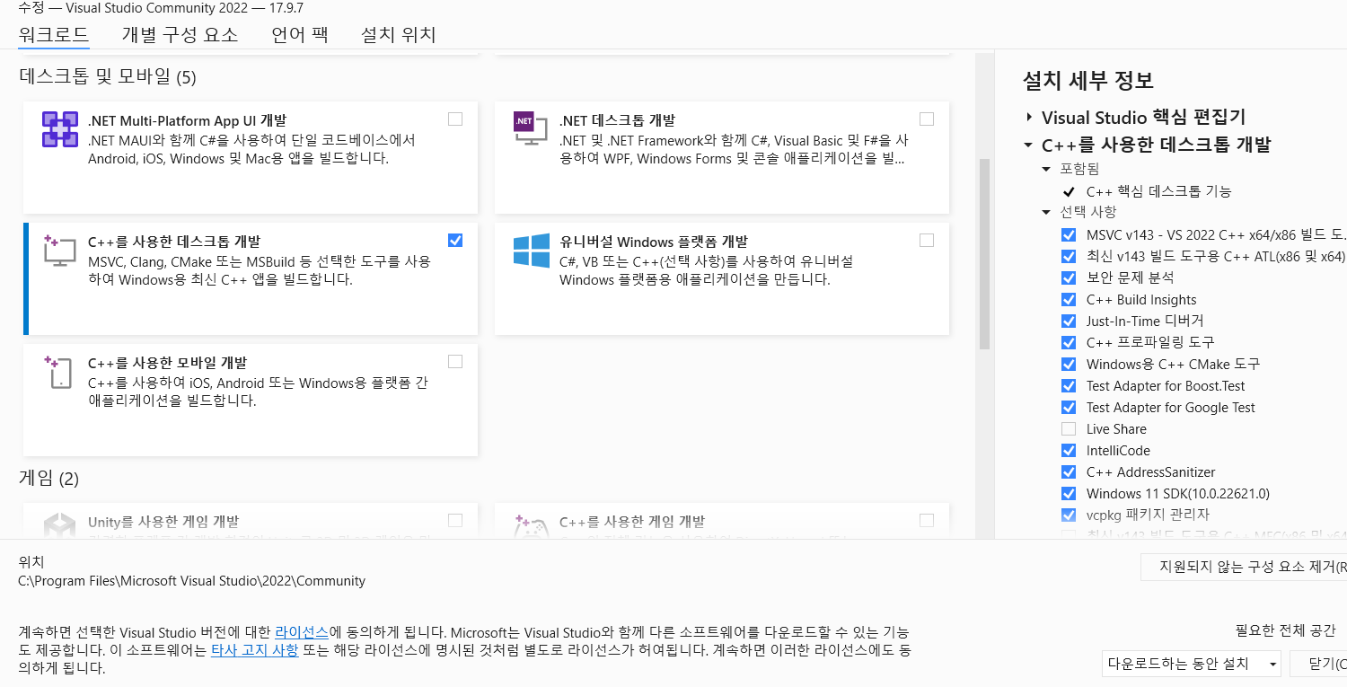1347x687 pixels.
Task: Open the 라이선스 link
Action: point(302,631)
